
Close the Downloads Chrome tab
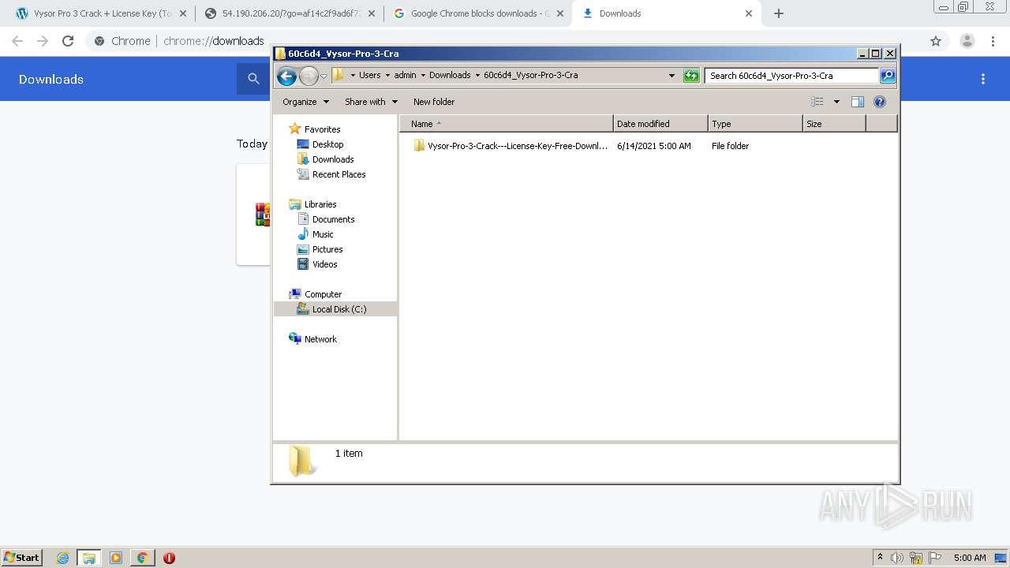click(749, 13)
